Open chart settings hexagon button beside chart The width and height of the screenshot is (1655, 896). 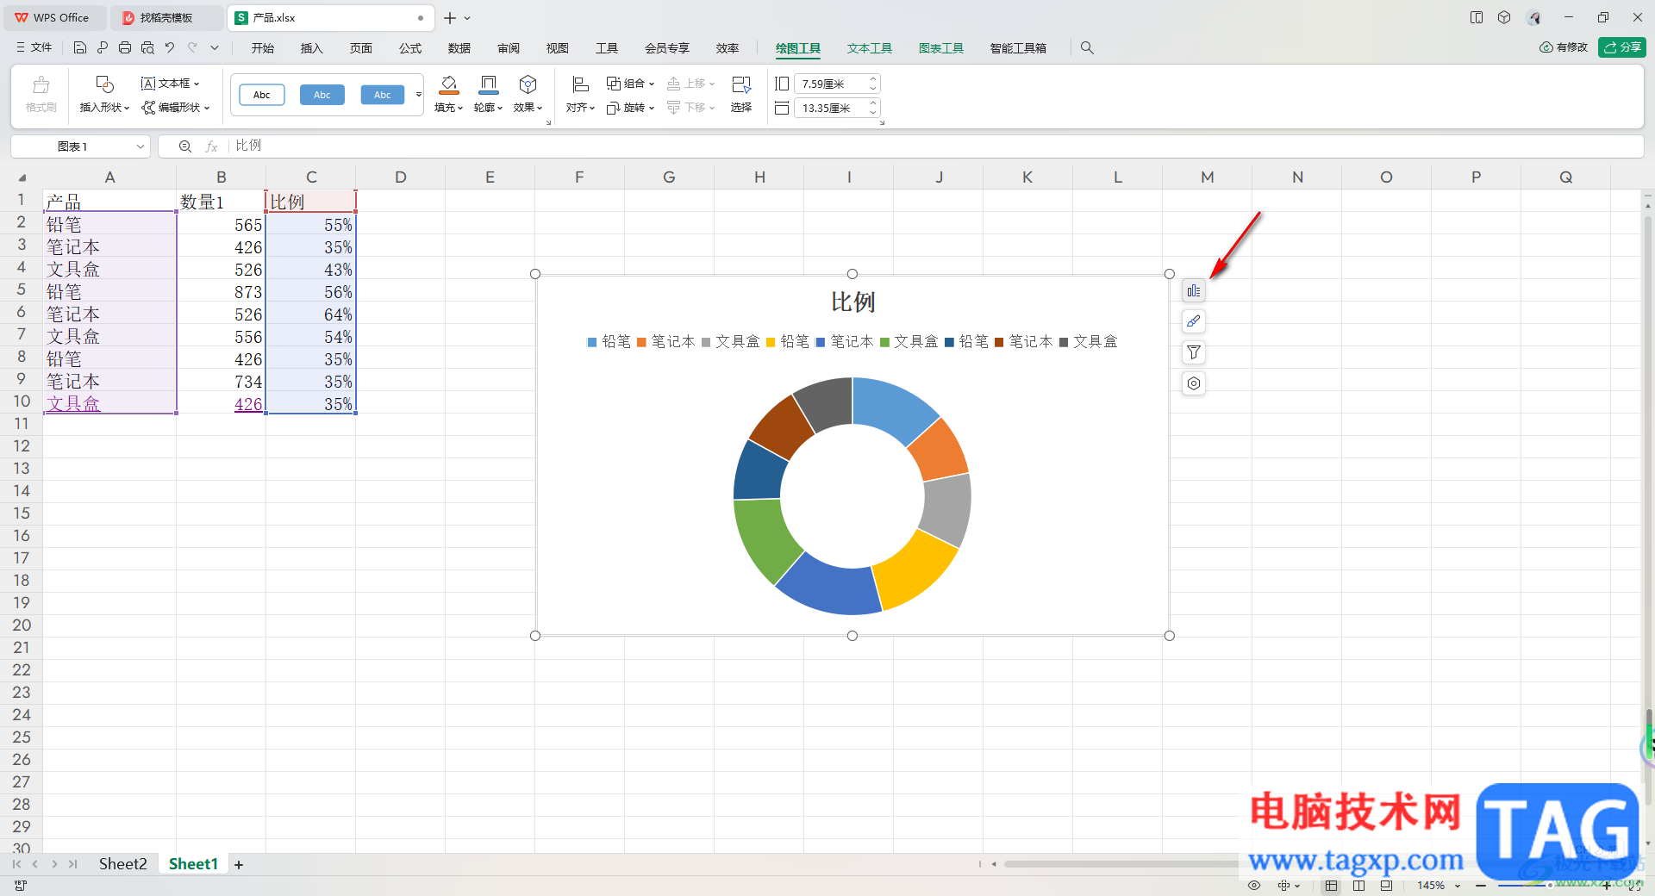[1194, 384]
